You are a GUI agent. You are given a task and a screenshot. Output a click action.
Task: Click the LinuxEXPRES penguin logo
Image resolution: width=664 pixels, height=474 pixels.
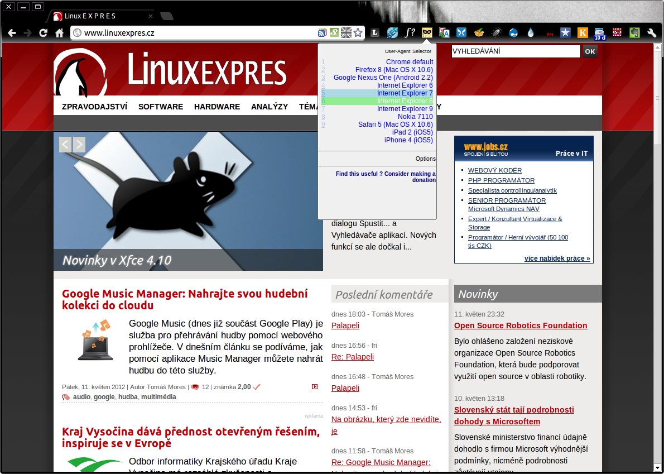(80, 72)
